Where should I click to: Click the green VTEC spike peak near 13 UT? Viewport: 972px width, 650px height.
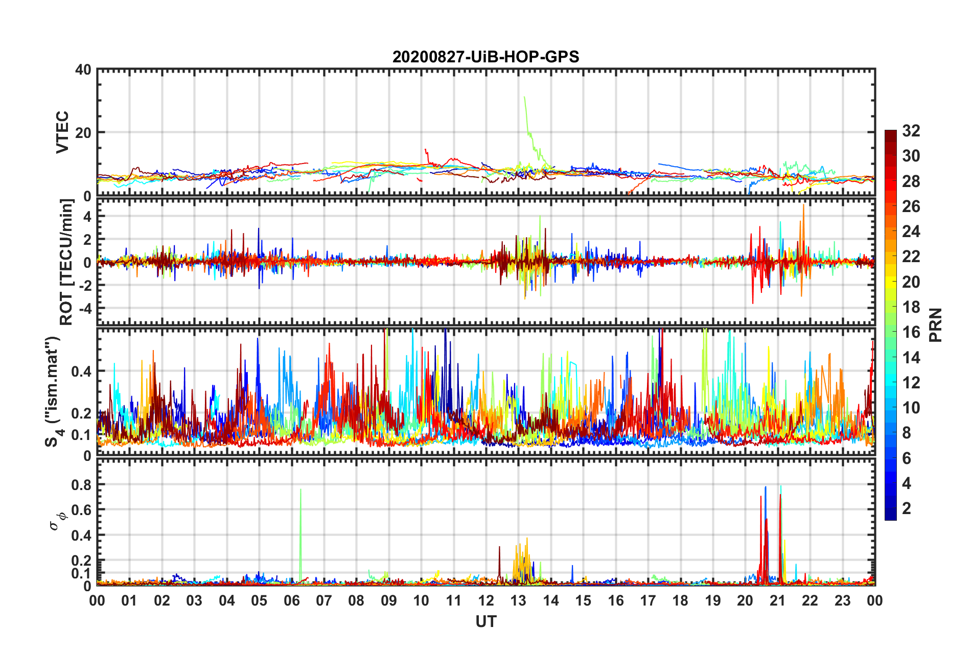(524, 97)
